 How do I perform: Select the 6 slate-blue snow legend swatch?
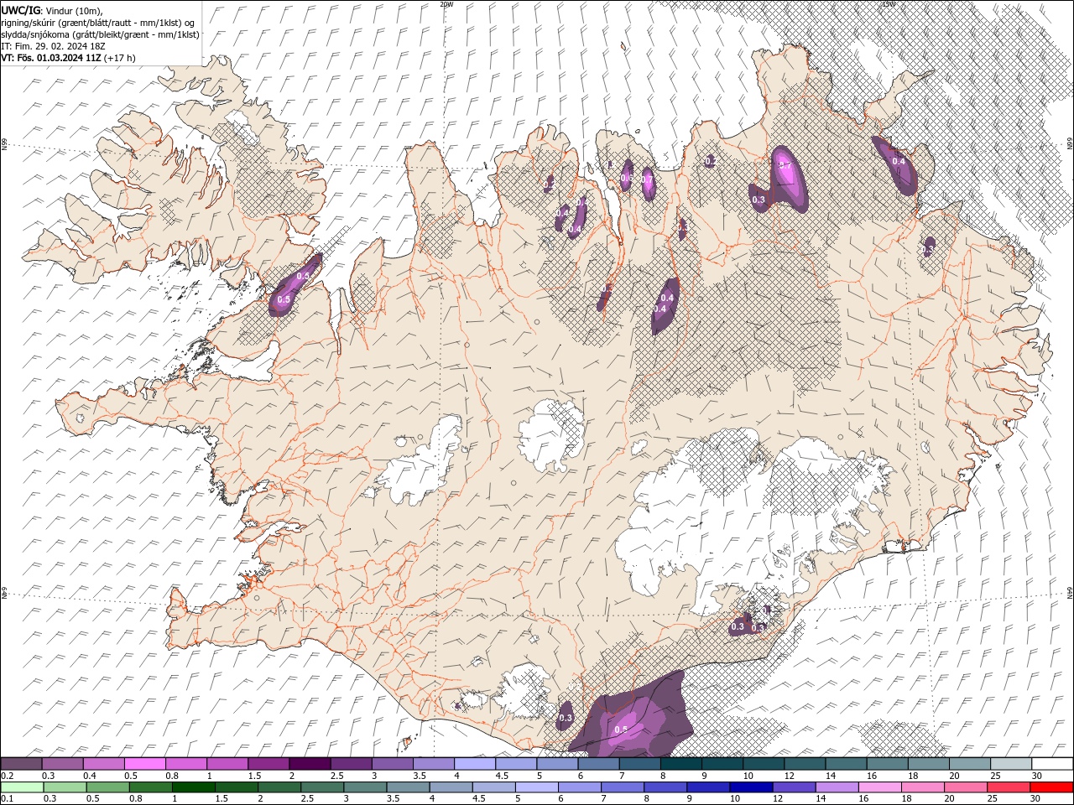[x=598, y=764]
